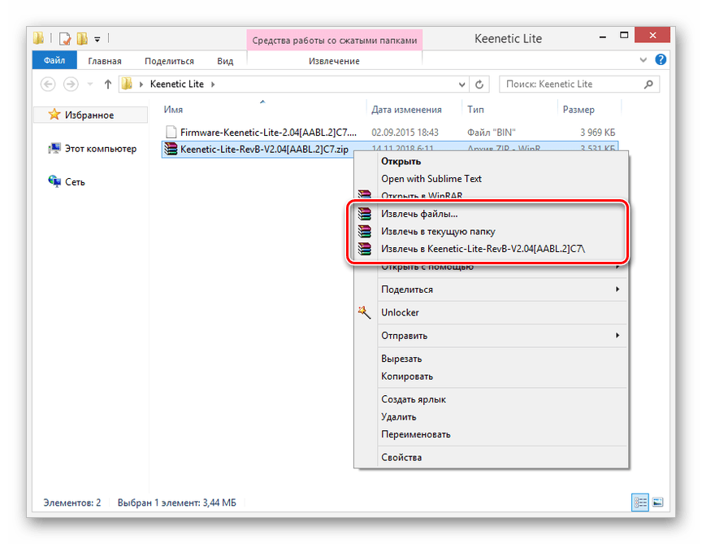Open the quick access toolbar customize dropdown
702x544 pixels.
pos(97,39)
